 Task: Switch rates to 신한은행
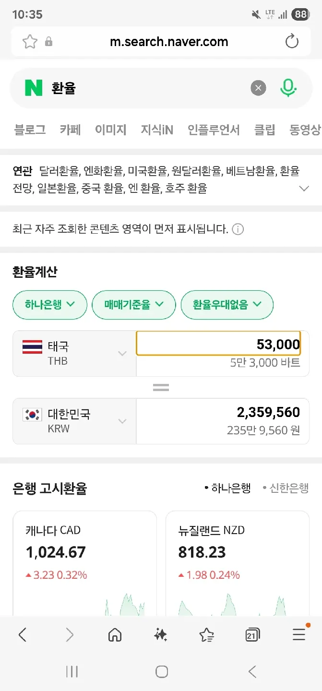(286, 488)
